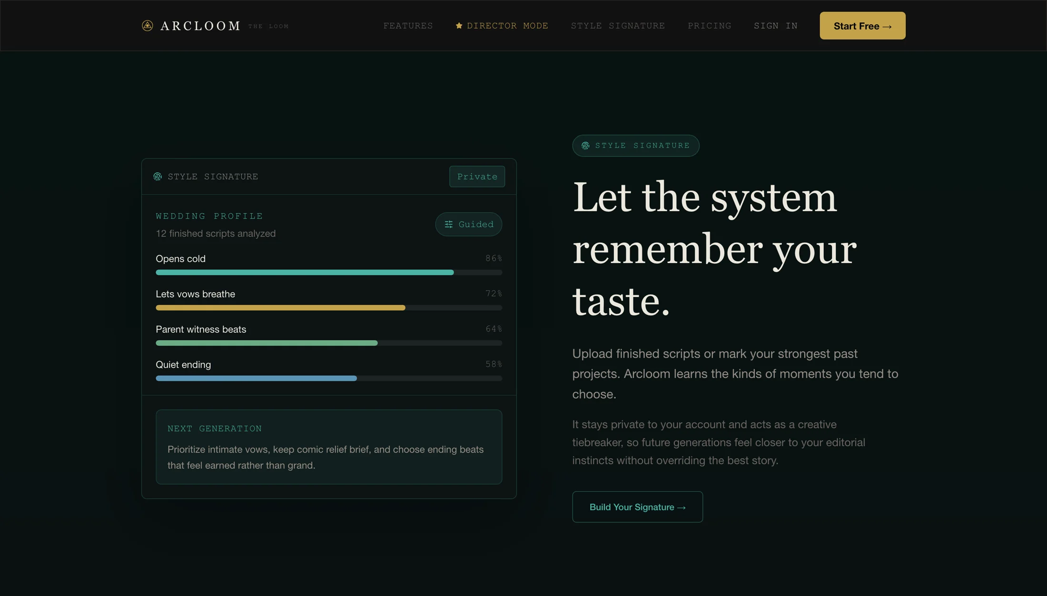The image size is (1047, 596).
Task: Click the 72% value
Action: coord(494,293)
